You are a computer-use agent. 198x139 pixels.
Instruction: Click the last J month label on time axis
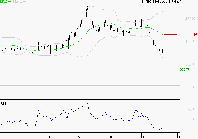(178, 137)
